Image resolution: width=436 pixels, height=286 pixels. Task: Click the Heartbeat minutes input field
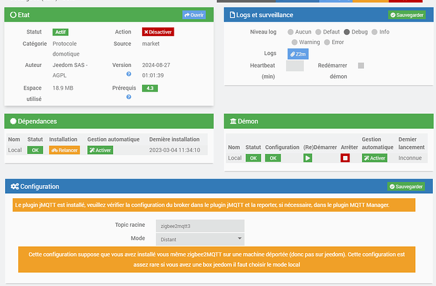[294, 66]
